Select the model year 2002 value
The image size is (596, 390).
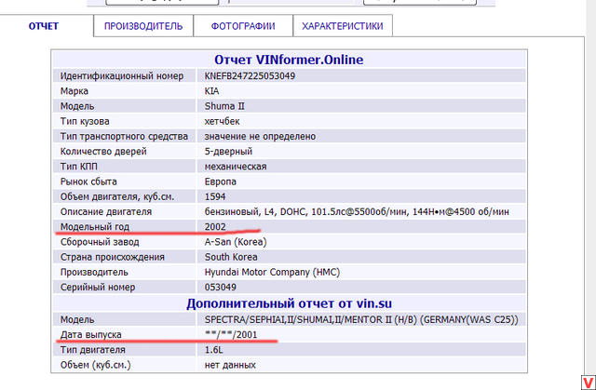coord(215,227)
